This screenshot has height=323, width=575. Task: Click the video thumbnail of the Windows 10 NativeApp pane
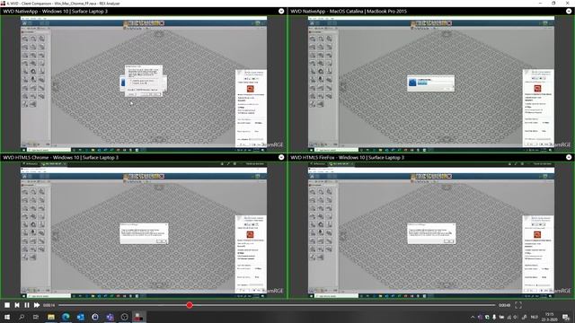point(144,83)
